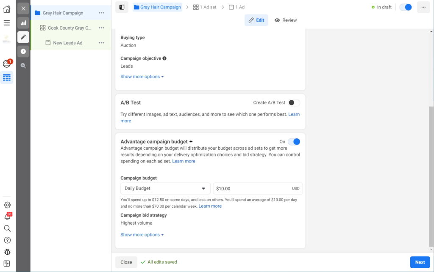Viewport: 434px width, 272px height.
Task: Click the settings gear icon
Action: coord(7,205)
